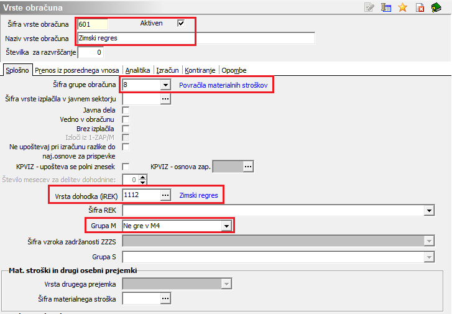Viewport: 452px width, 314px height.
Task: Click the Povračila materialnih stroškov link text
Action: point(223,85)
